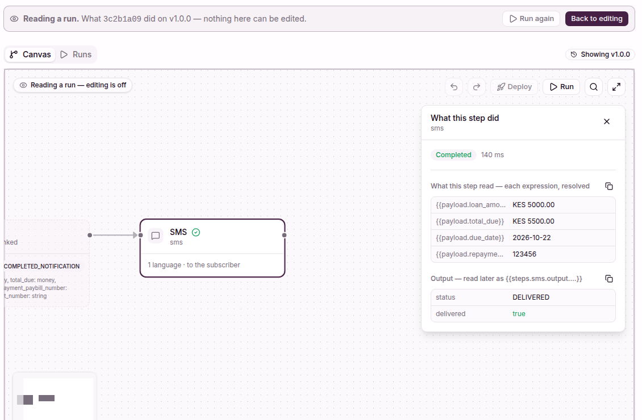Click the SMS node right output port
Viewport: 642px width, 420px height.
click(284, 235)
